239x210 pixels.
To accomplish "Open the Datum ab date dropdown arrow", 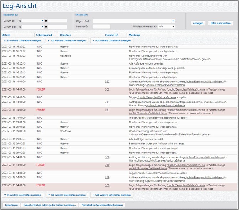I will click(42, 21).
